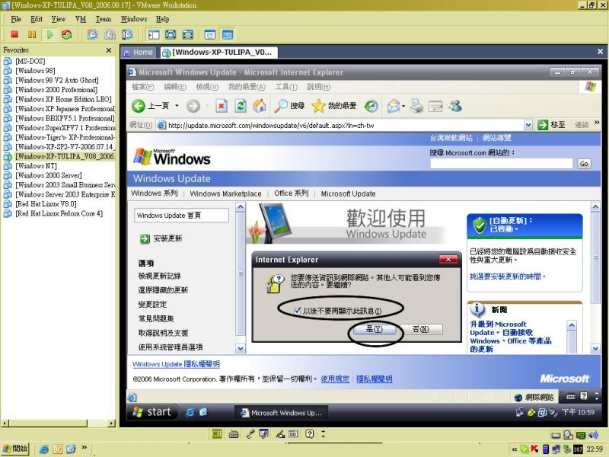Click the IE Favorites star (我的最愛) button
The height and width of the screenshot is (457, 609).
(334, 106)
